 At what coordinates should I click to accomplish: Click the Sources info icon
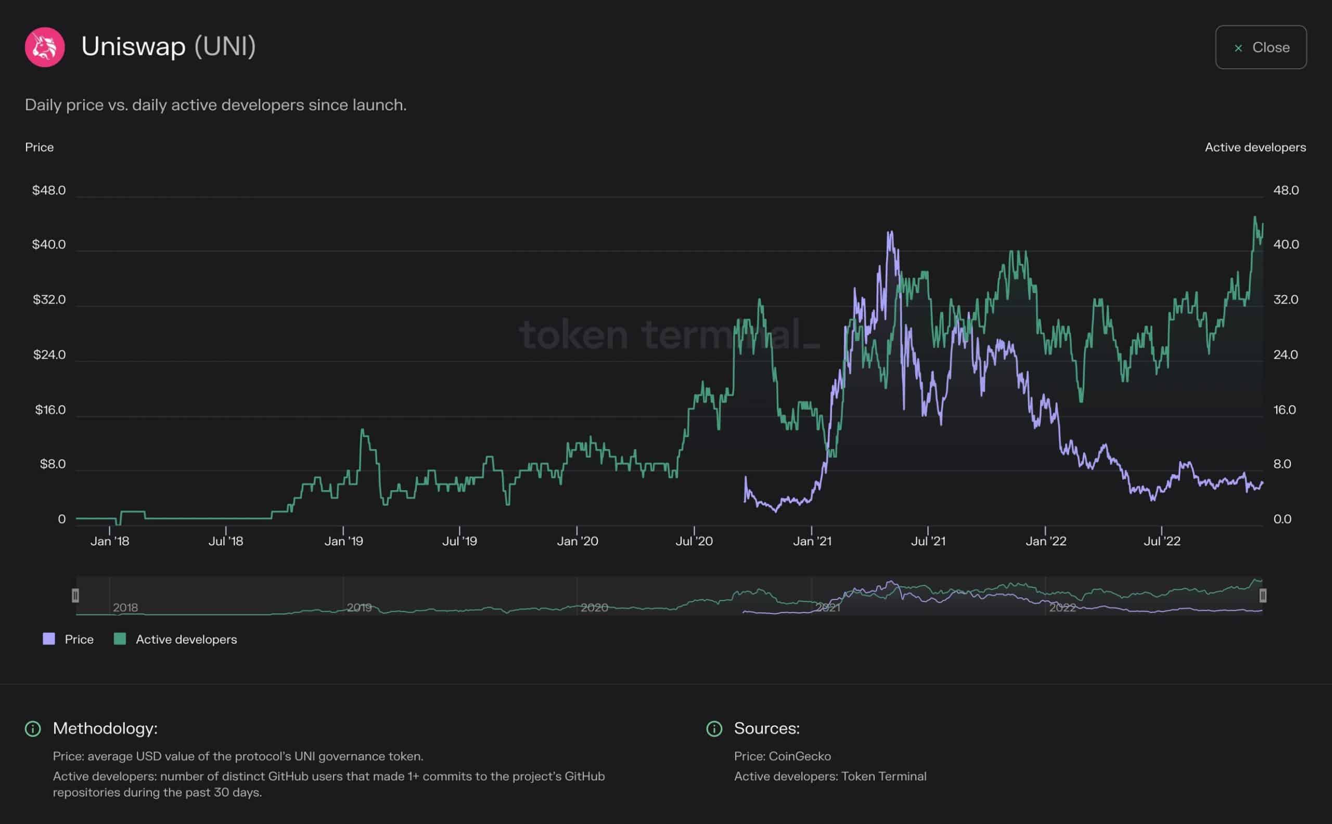pos(714,729)
